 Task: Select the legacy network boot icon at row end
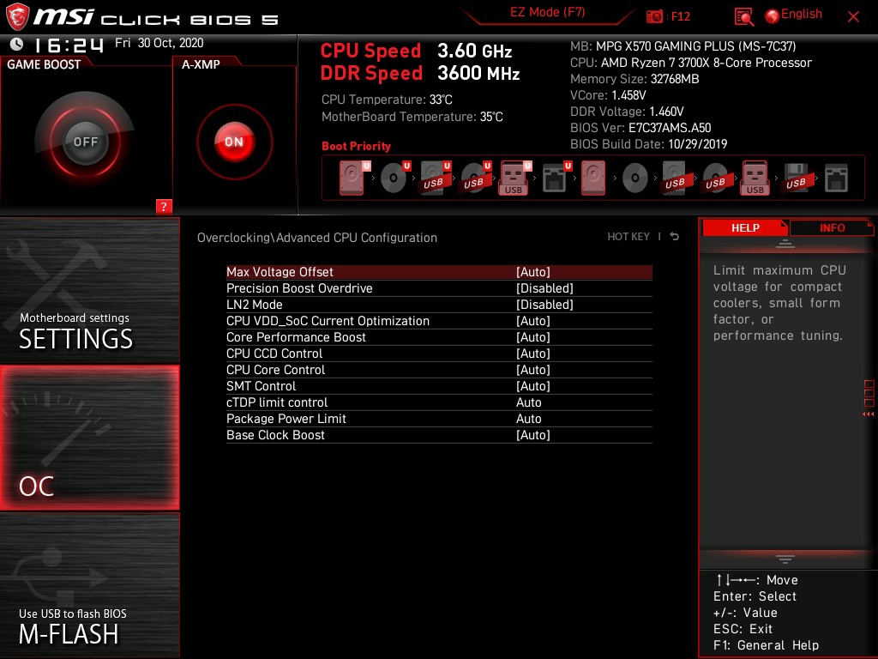coord(836,178)
